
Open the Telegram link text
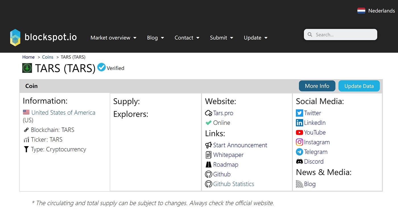[x=316, y=152]
